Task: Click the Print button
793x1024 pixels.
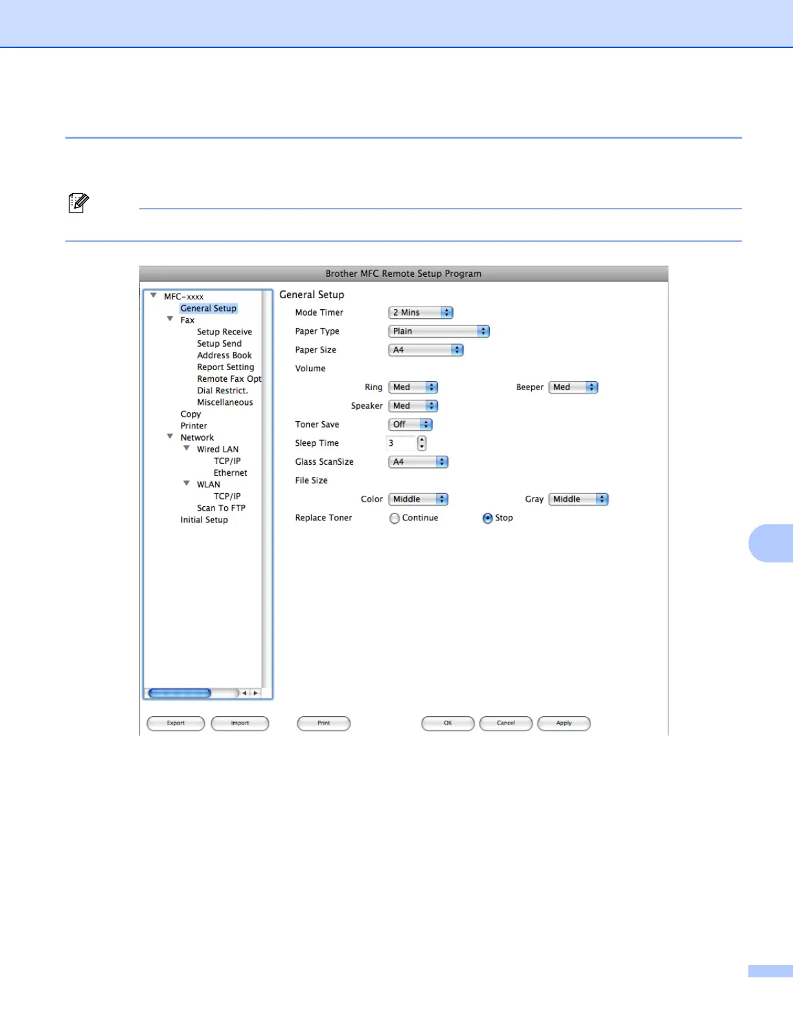Action: [x=324, y=723]
